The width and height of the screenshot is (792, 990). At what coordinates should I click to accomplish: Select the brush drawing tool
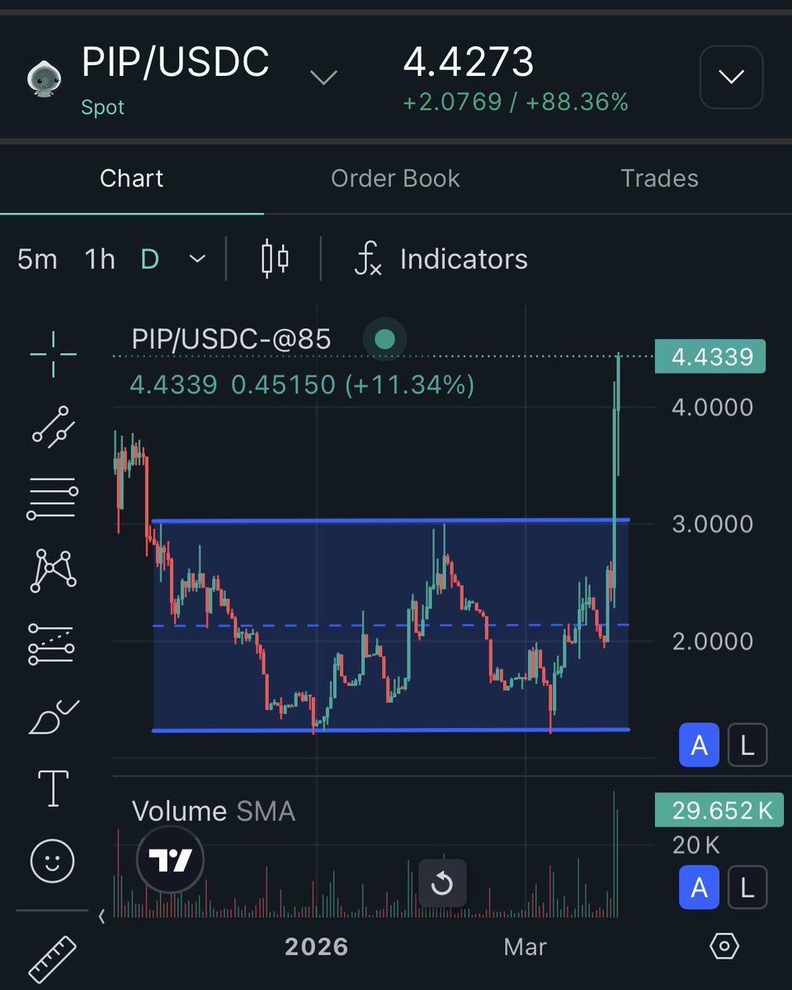[x=51, y=714]
